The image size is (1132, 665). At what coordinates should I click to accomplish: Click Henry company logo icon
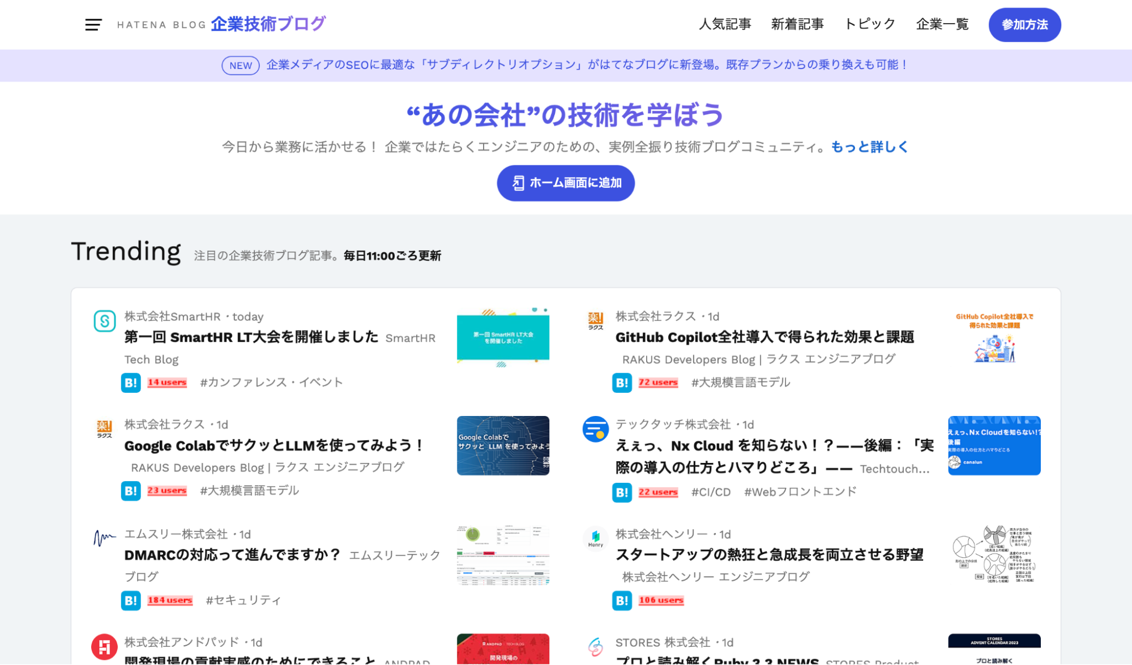(x=596, y=538)
